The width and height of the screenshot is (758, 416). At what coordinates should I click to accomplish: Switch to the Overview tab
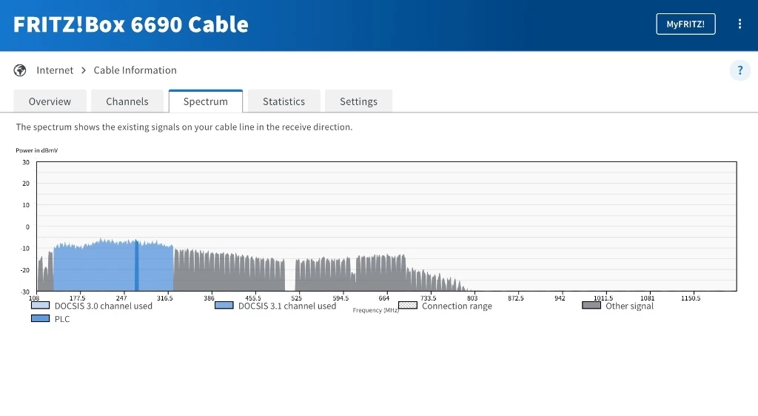point(50,101)
